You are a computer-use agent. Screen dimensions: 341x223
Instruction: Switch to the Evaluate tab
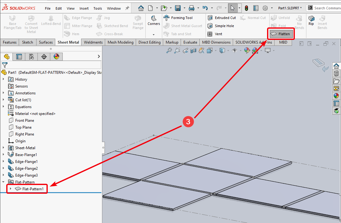pyautogui.click(x=190, y=42)
